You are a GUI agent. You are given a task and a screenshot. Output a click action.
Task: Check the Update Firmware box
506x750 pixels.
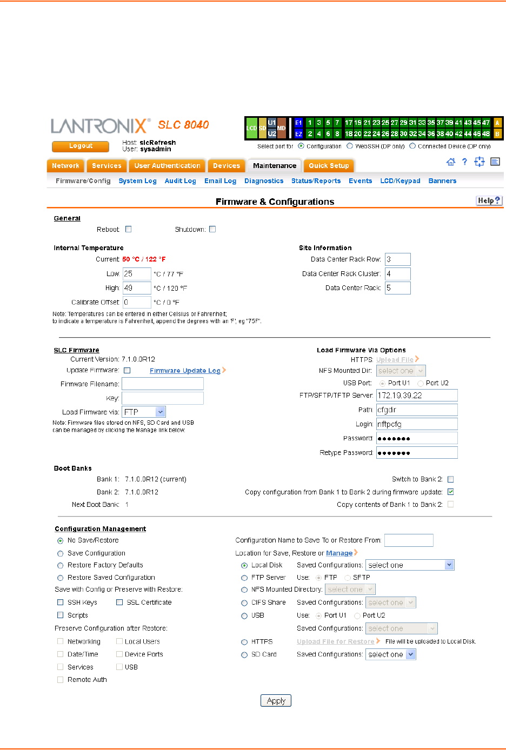127,371
